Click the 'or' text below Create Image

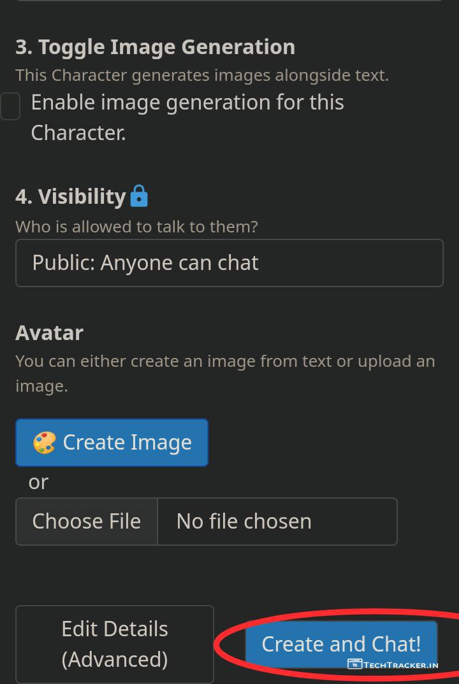click(x=38, y=482)
